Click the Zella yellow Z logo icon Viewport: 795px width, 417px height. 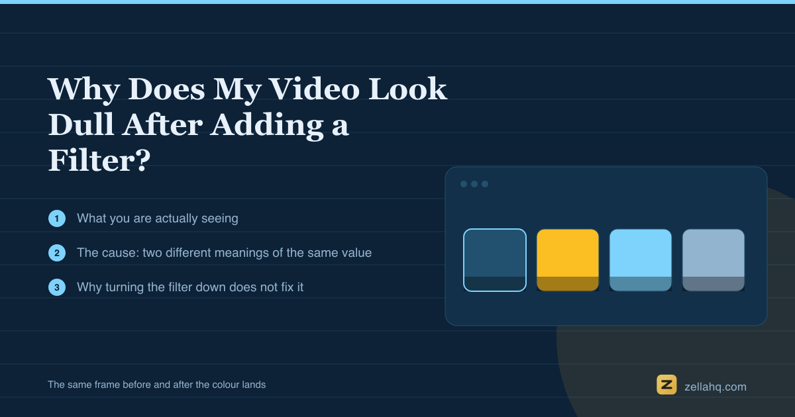tap(666, 385)
